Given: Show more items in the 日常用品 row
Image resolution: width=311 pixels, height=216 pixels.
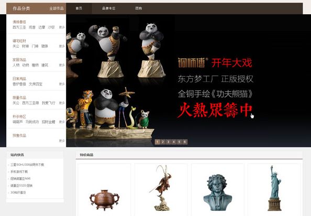Looking at the screenshot, I should (62, 84).
